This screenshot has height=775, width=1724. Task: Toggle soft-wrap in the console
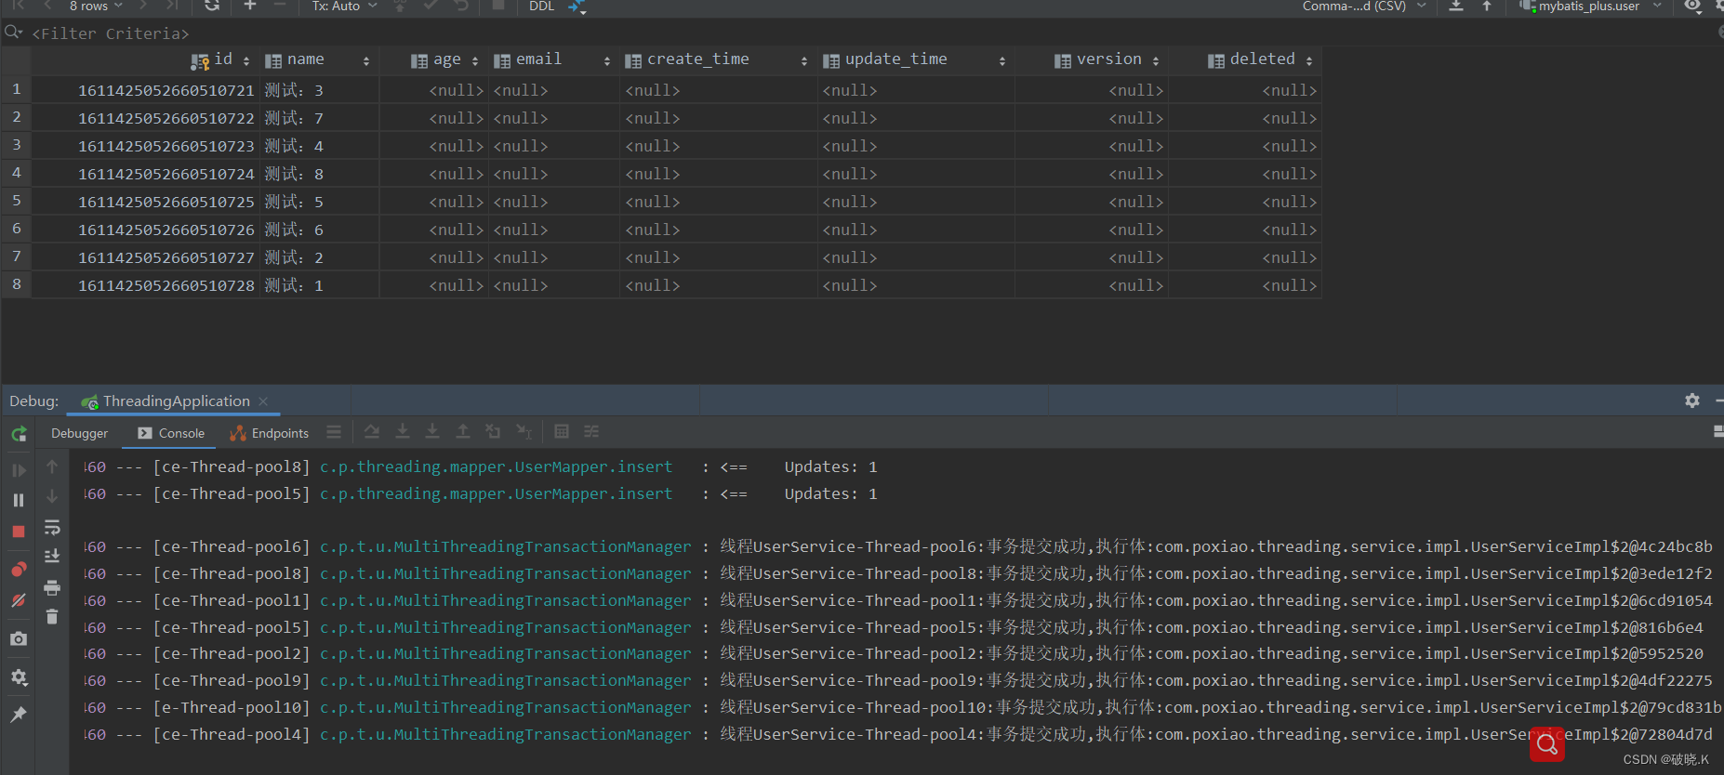point(52,528)
